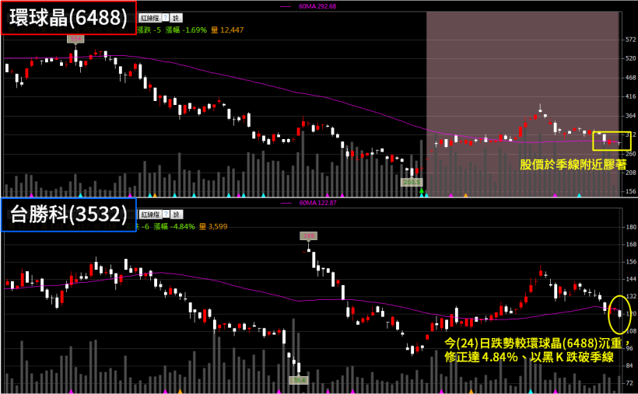Screen dimensions: 638x394
Task: Click the 108 price axis label
Action: click(632, 331)
